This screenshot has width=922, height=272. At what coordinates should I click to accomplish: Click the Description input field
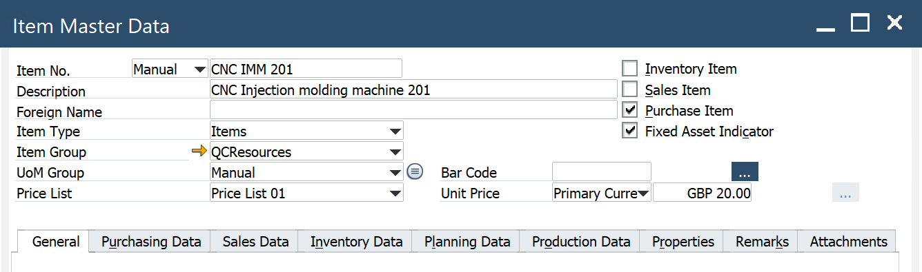[x=413, y=90]
